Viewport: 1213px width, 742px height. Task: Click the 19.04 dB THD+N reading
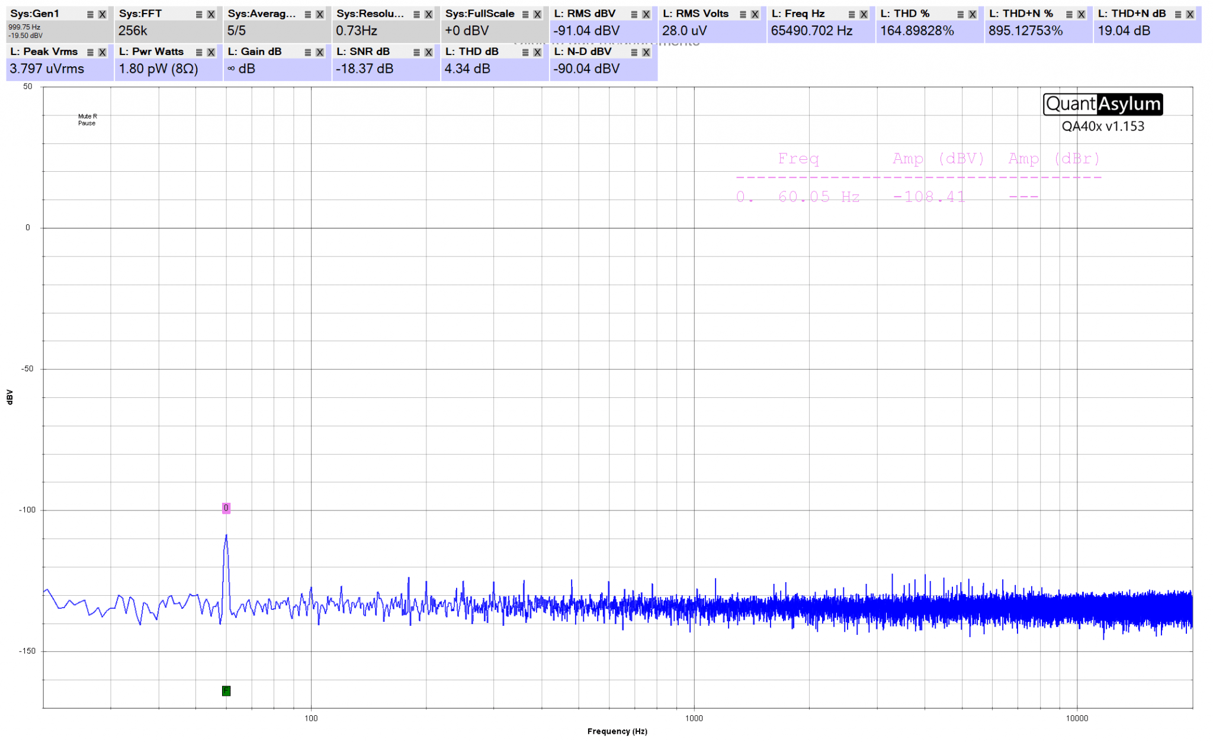coord(1124,31)
